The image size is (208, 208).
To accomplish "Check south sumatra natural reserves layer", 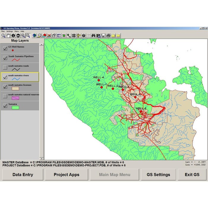I will (x=5, y=96).
